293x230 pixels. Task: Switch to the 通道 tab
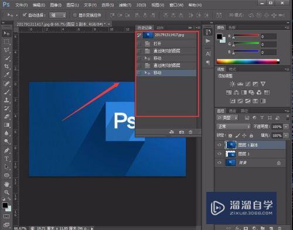(232, 111)
